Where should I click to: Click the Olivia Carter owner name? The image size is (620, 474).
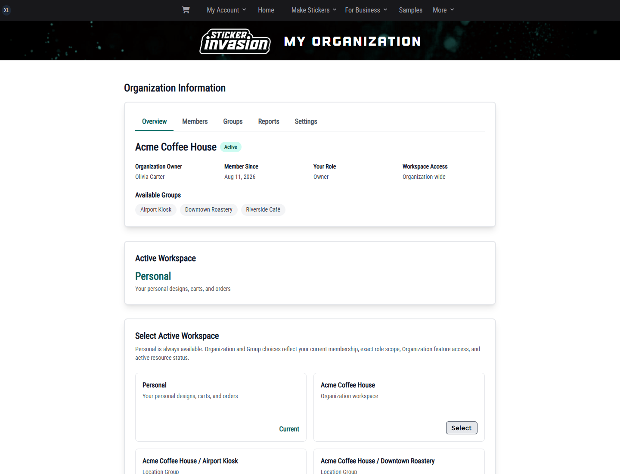tap(150, 177)
